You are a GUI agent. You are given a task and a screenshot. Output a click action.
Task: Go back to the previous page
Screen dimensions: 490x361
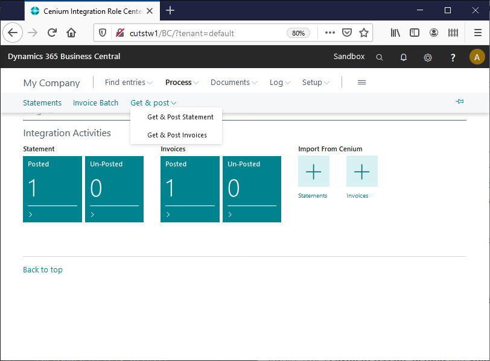(x=13, y=33)
